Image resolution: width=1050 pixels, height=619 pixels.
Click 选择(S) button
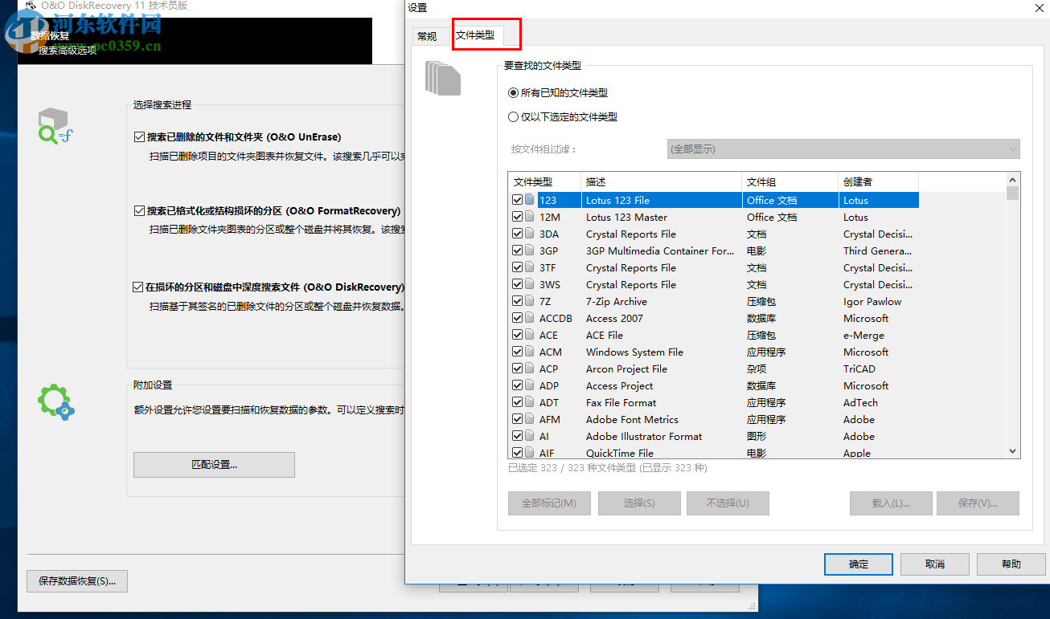639,503
